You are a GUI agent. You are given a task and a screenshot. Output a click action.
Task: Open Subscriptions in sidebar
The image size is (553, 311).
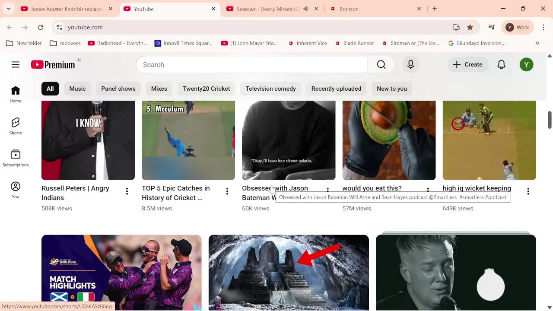16,159
